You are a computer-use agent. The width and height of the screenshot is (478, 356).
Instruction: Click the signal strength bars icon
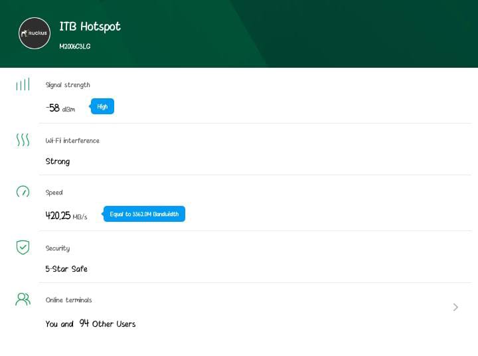point(23,84)
